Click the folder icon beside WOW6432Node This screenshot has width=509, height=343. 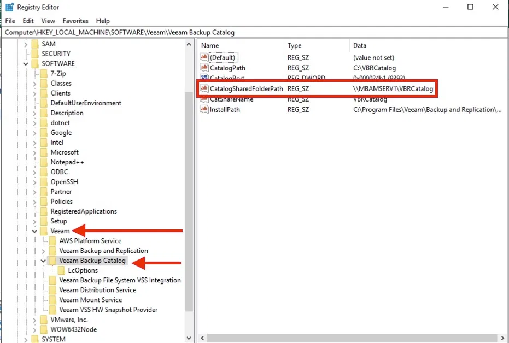[x=44, y=329]
